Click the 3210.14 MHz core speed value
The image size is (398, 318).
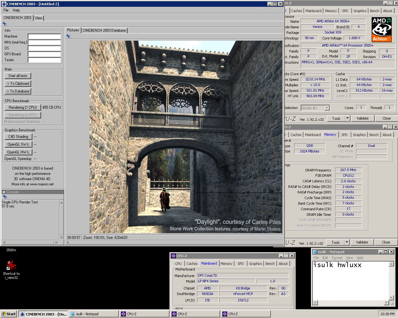coord(315,79)
